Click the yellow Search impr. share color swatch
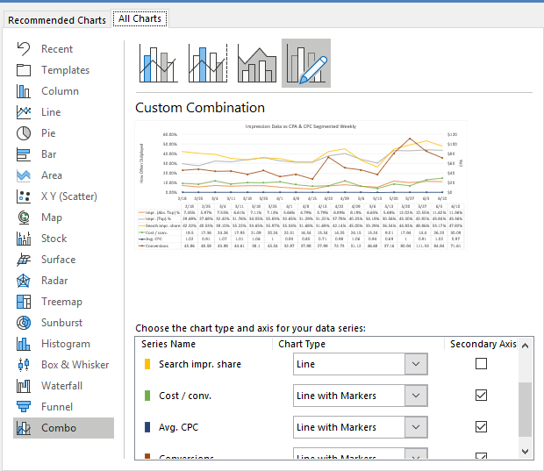Screen dimensions: 544x471 pos(147,364)
